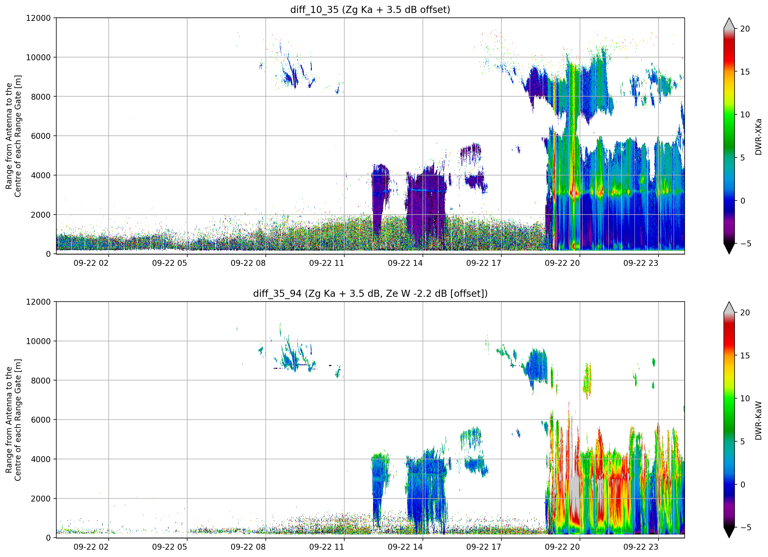Click the '09-22 20' x-tick under the bottom plot
768x557 pixels.
click(562, 547)
